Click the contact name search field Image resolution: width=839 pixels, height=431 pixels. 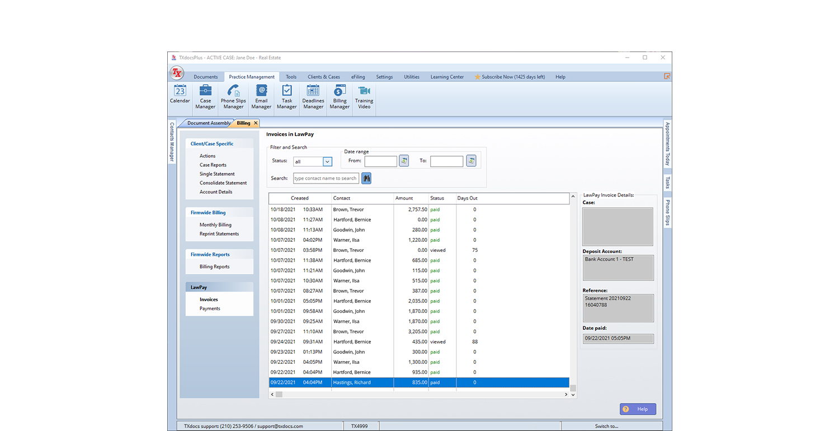tap(326, 179)
